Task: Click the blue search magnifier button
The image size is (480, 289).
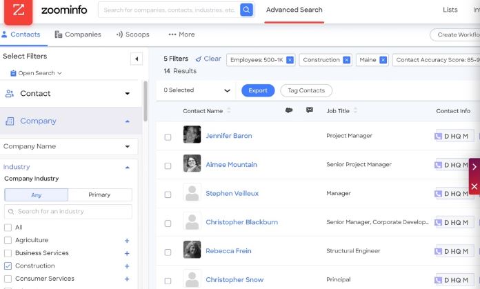Action: coord(246,10)
